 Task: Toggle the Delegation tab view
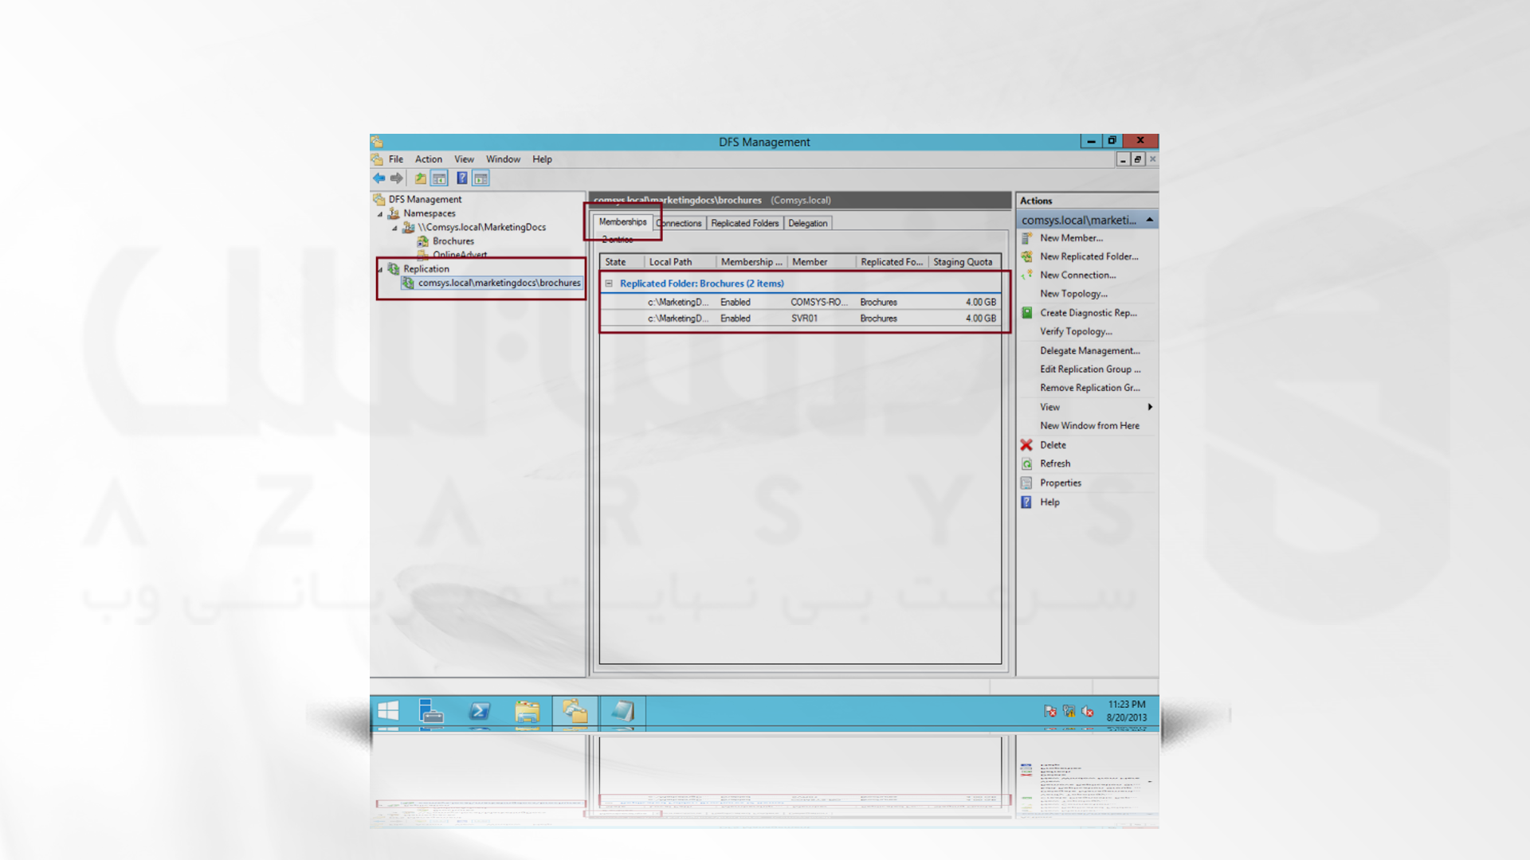point(807,221)
